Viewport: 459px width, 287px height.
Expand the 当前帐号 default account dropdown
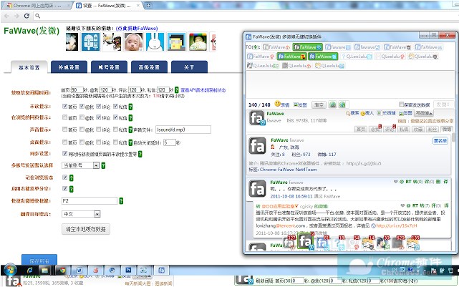(80, 165)
